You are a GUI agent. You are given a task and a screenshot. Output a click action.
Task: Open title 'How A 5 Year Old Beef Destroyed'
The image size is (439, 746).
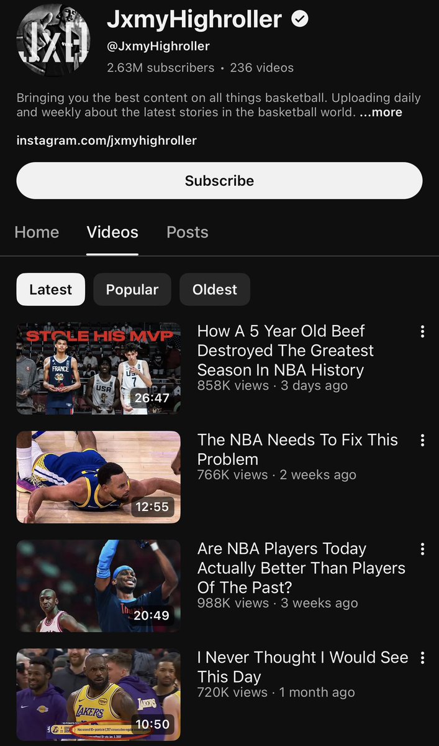286,351
